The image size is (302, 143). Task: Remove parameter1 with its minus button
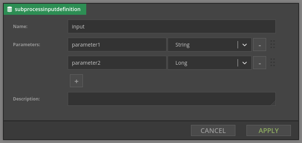click(260, 45)
